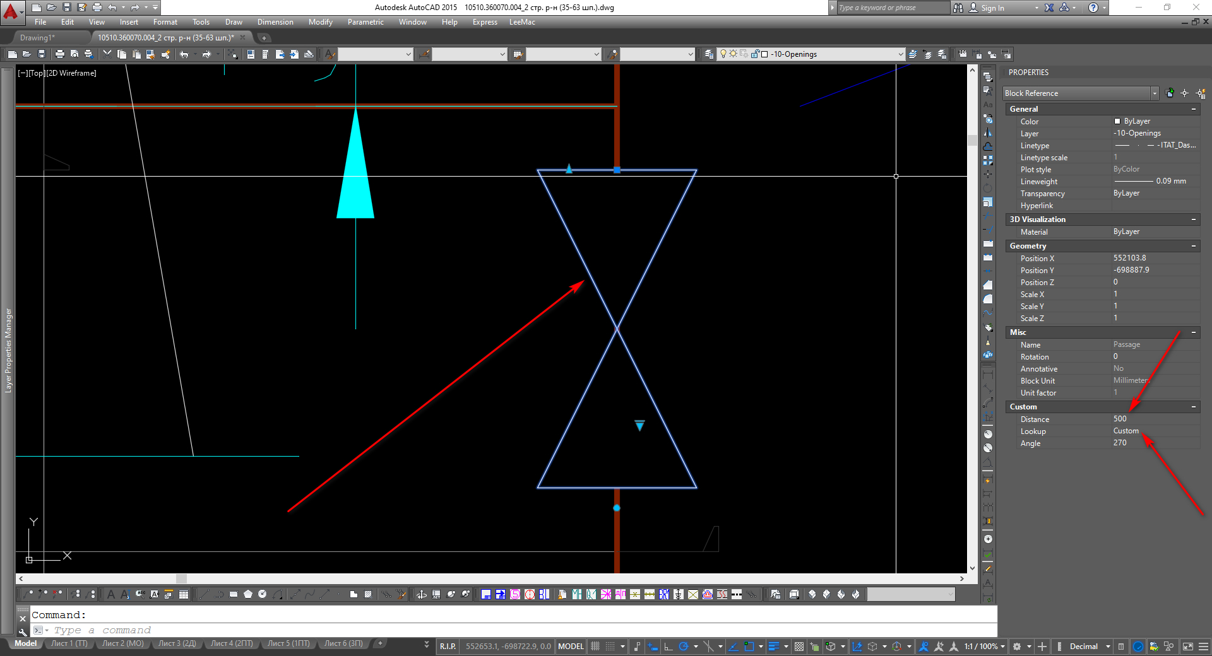Viewport: 1212px width, 656px height.
Task: Click the Select Objects icon in Properties
Action: point(1185,93)
